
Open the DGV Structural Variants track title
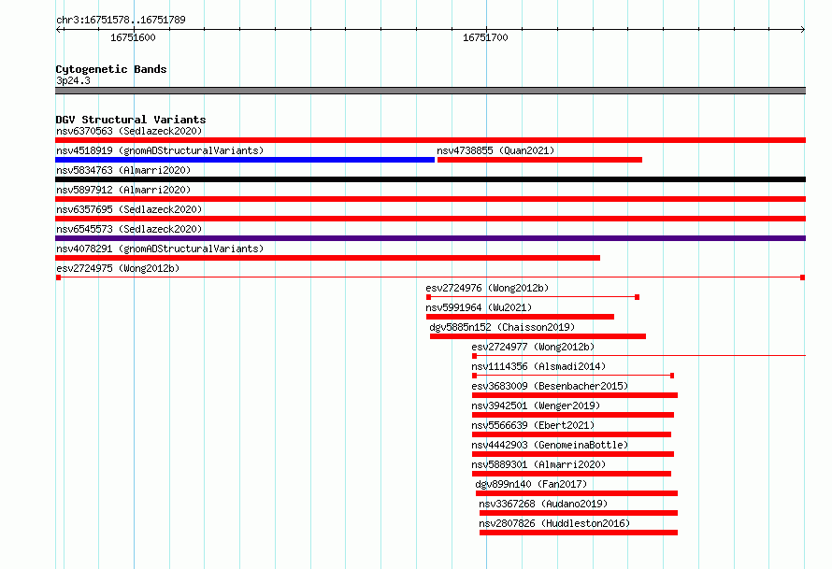(131, 120)
